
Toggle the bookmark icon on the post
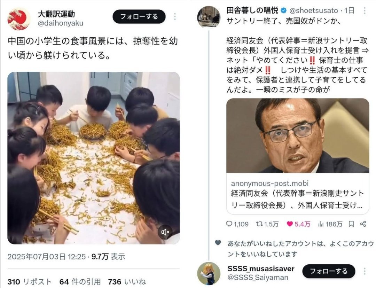click(x=351, y=224)
